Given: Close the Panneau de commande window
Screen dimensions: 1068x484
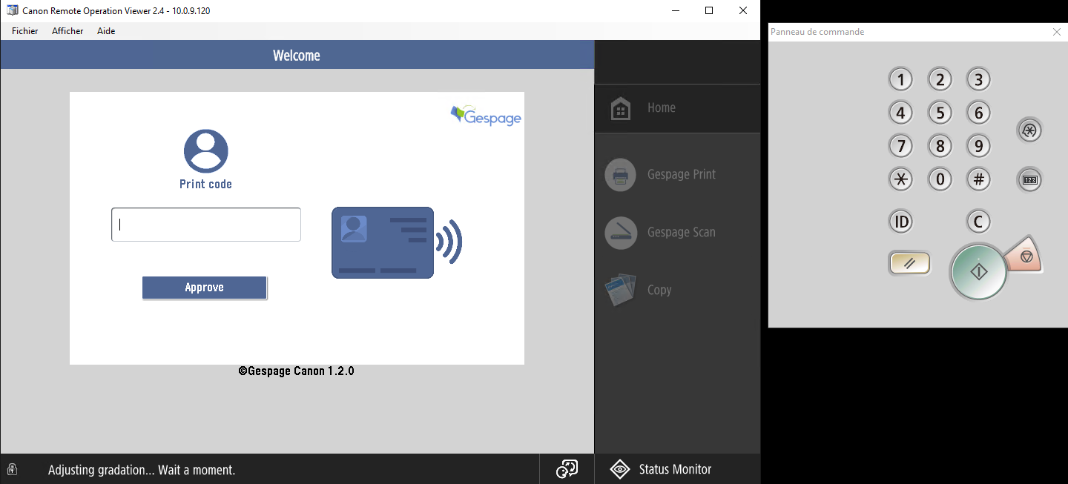Looking at the screenshot, I should 1057,32.
